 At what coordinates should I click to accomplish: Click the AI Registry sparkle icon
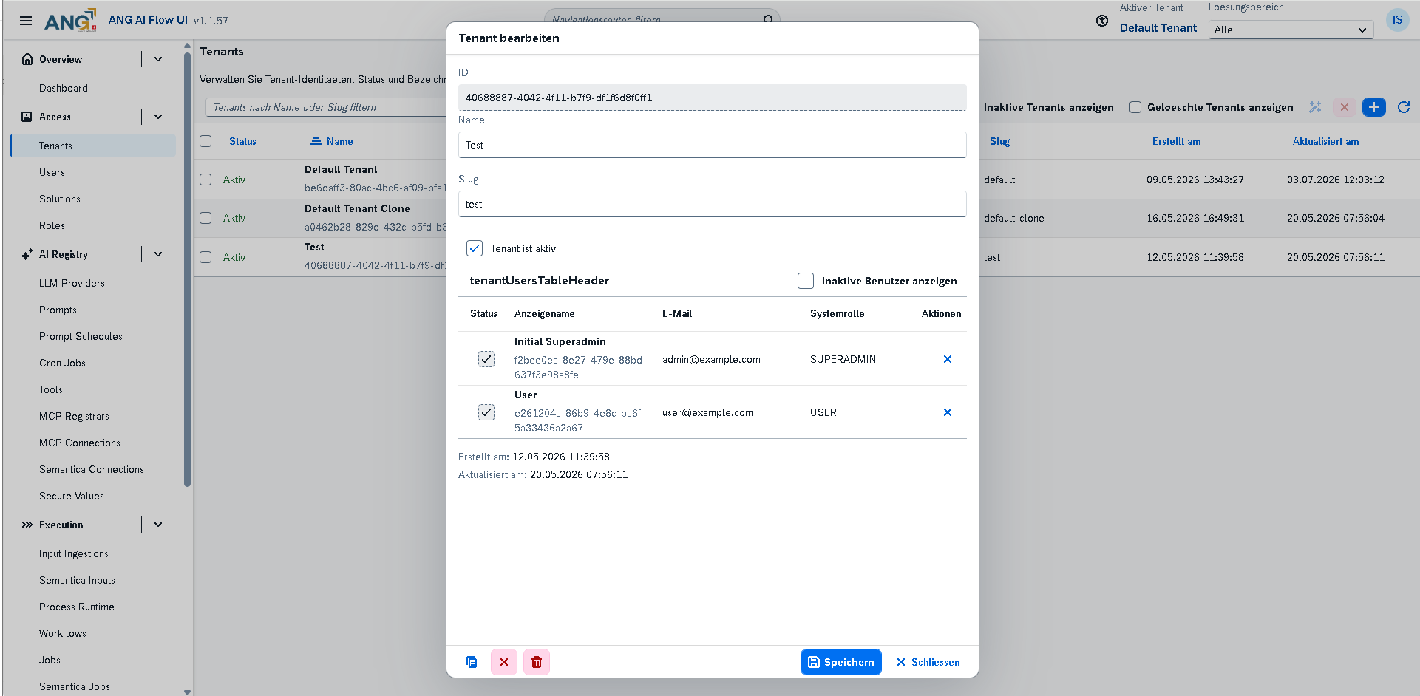(x=27, y=254)
